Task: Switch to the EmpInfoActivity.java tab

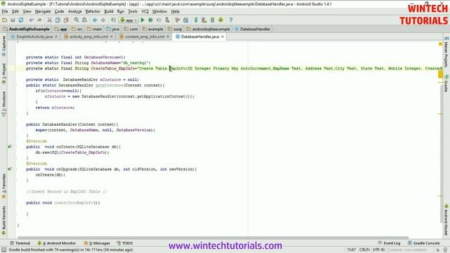Action: tap(34, 37)
